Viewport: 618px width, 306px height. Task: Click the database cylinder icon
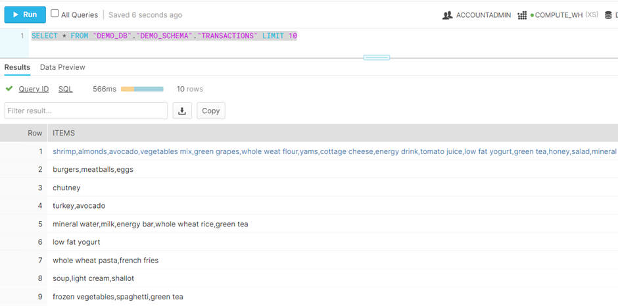click(x=608, y=15)
